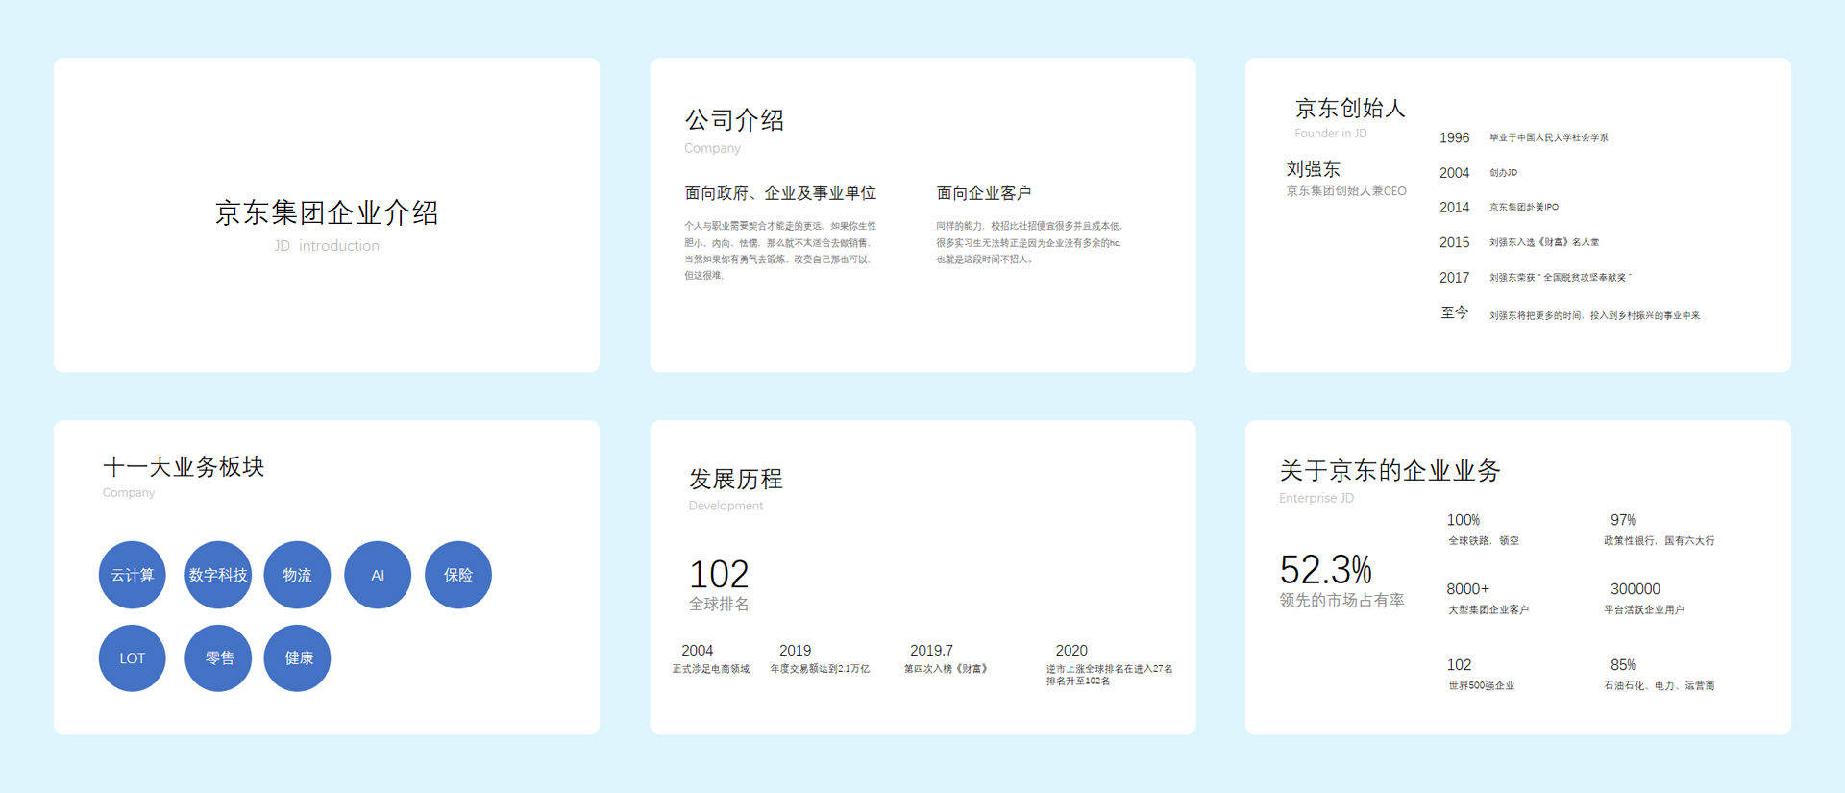This screenshot has width=1845, height=793.
Task: Select 大型集团企业客户 label
Action: [x=1488, y=610]
